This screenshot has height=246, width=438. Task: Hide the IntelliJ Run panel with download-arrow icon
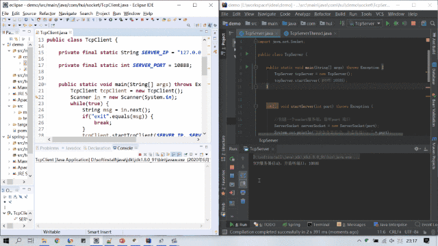(426, 149)
